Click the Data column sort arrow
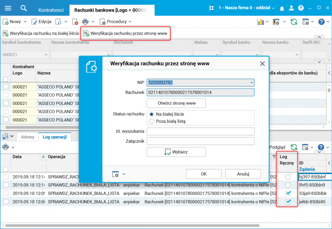Screen dimensions: 332x229 point(43,156)
